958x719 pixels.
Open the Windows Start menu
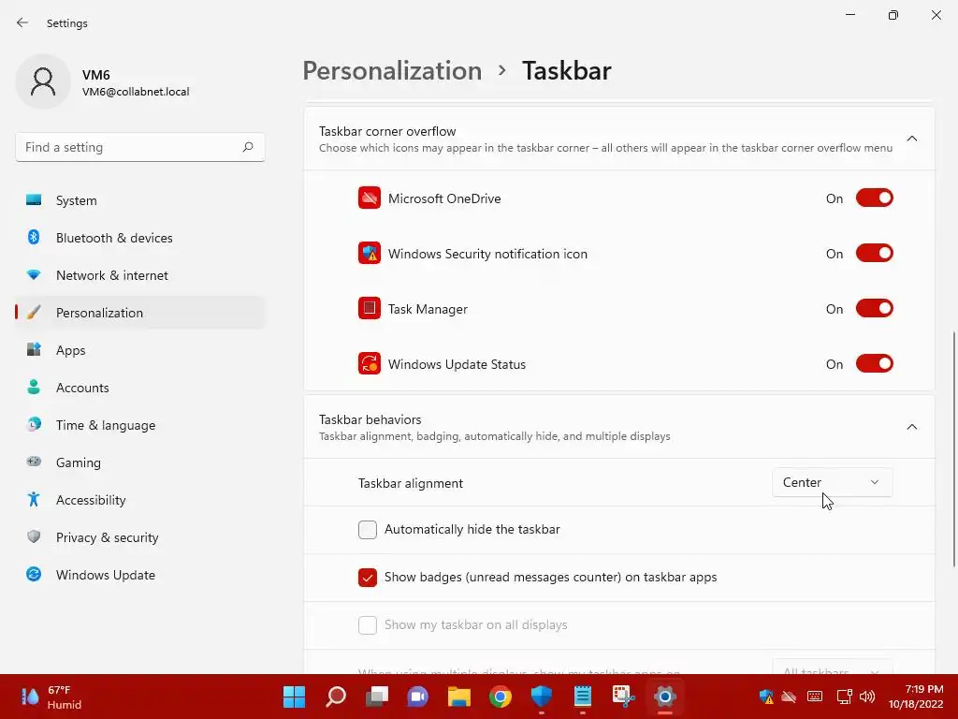[x=294, y=697]
